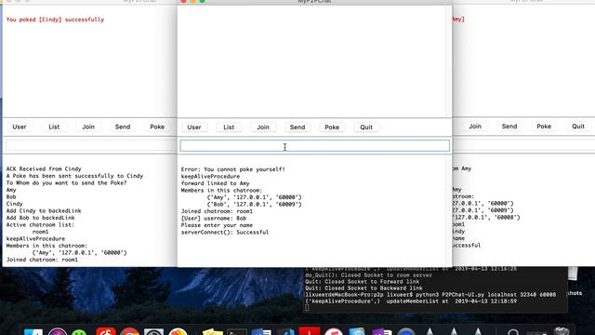Focus the right window message input field

coord(523,145)
